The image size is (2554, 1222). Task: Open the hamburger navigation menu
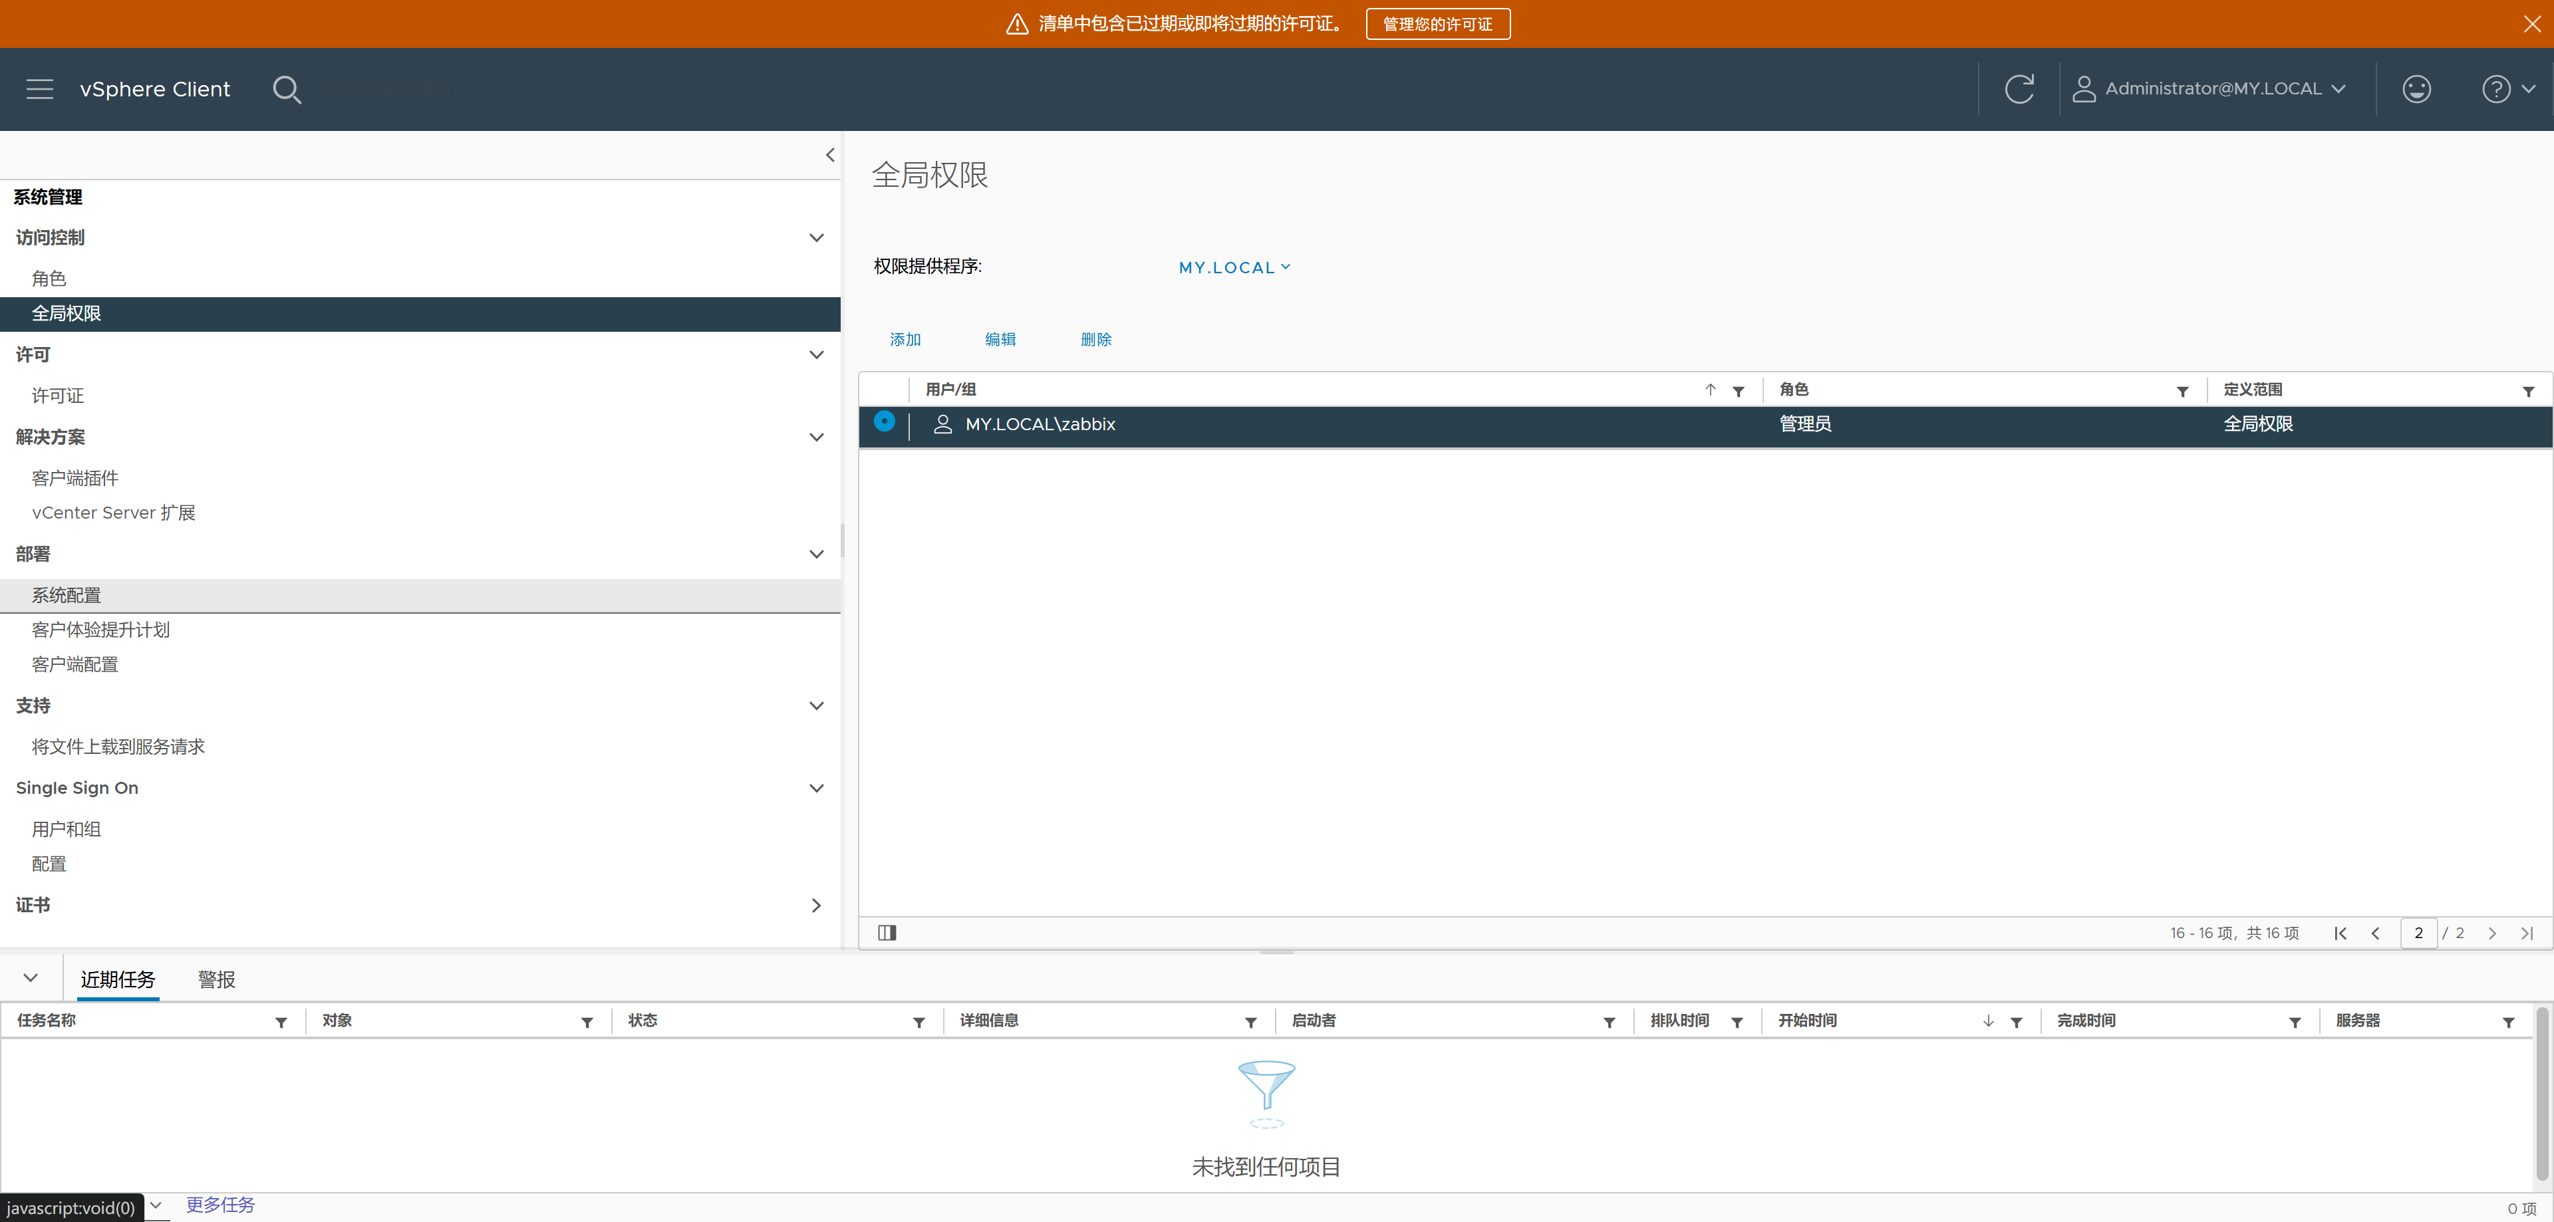tap(40, 89)
